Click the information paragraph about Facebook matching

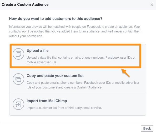pyautogui.click(x=75, y=31)
